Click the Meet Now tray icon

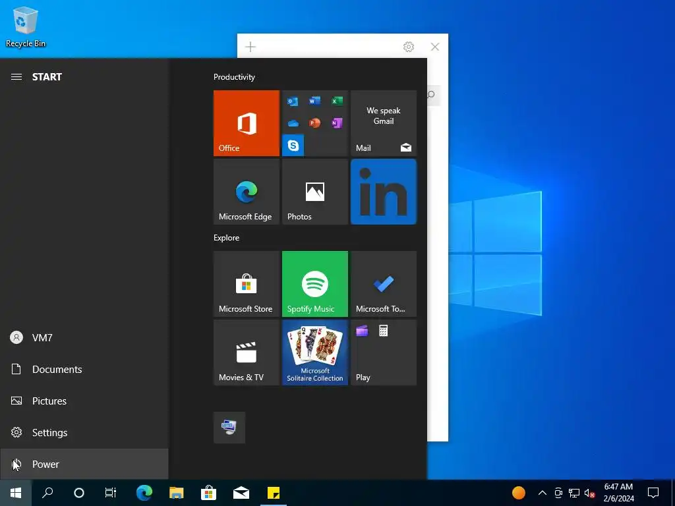(x=558, y=493)
